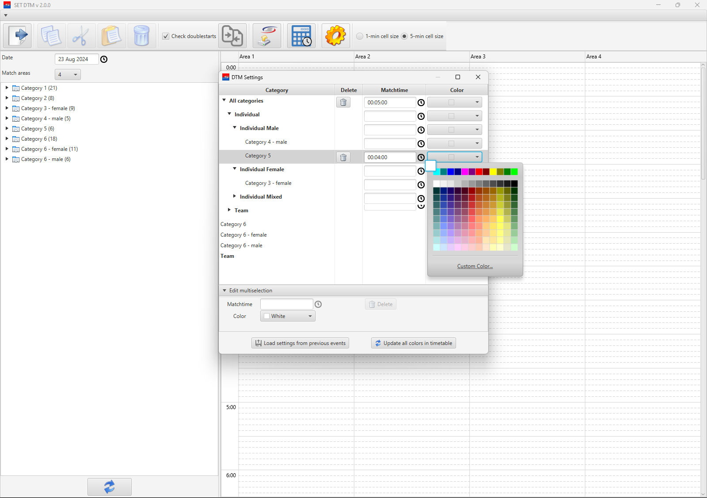The image size is (707, 498).
Task: Collapse the All categories tree node
Action: (224, 100)
